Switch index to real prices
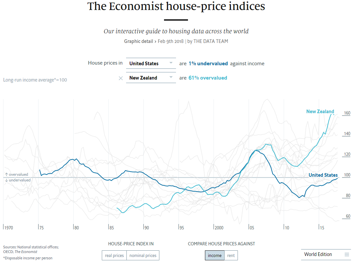The height and width of the screenshot is (262, 353). pyautogui.click(x=114, y=256)
